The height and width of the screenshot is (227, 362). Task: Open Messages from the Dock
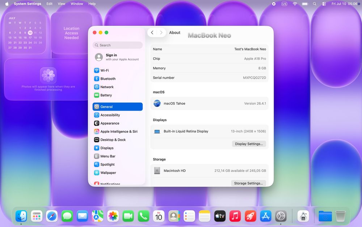(67, 216)
